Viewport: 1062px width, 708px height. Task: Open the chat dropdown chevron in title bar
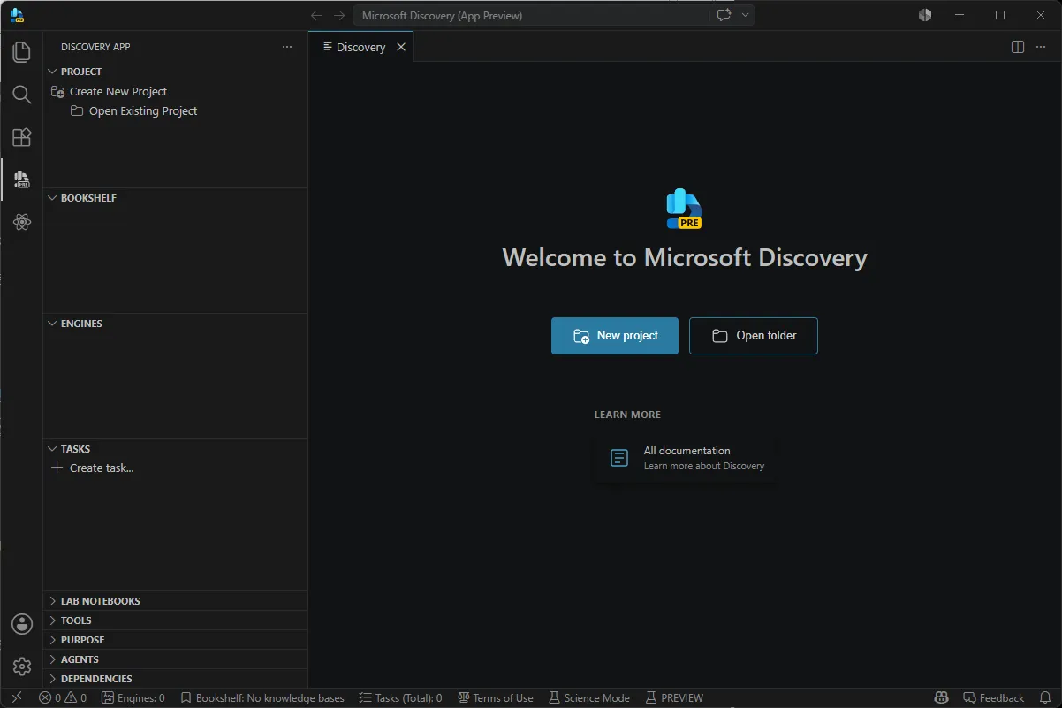[x=746, y=15]
